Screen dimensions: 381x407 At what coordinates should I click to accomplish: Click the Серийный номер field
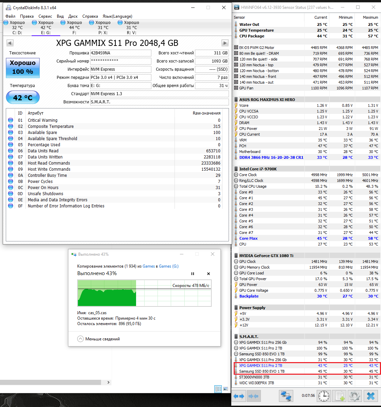120,61
